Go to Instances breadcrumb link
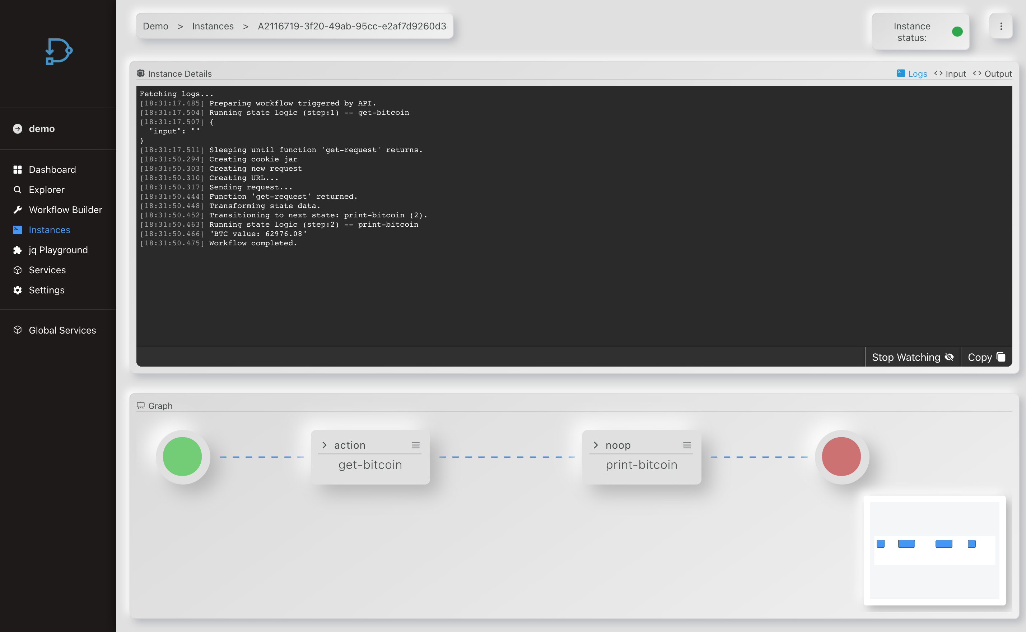This screenshot has height=632, width=1026. [x=213, y=26]
